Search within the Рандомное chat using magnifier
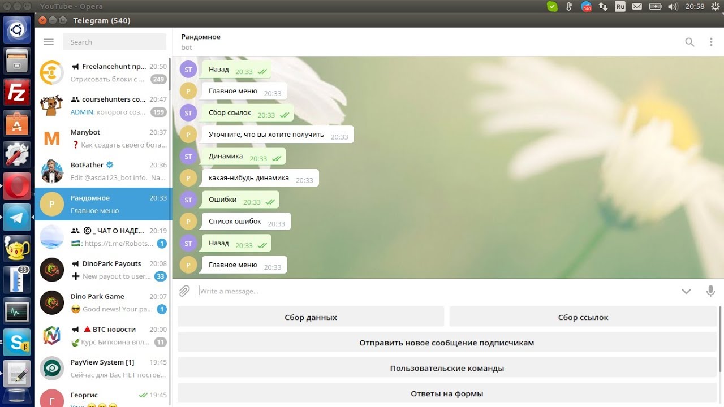724x407 pixels. pos(689,42)
